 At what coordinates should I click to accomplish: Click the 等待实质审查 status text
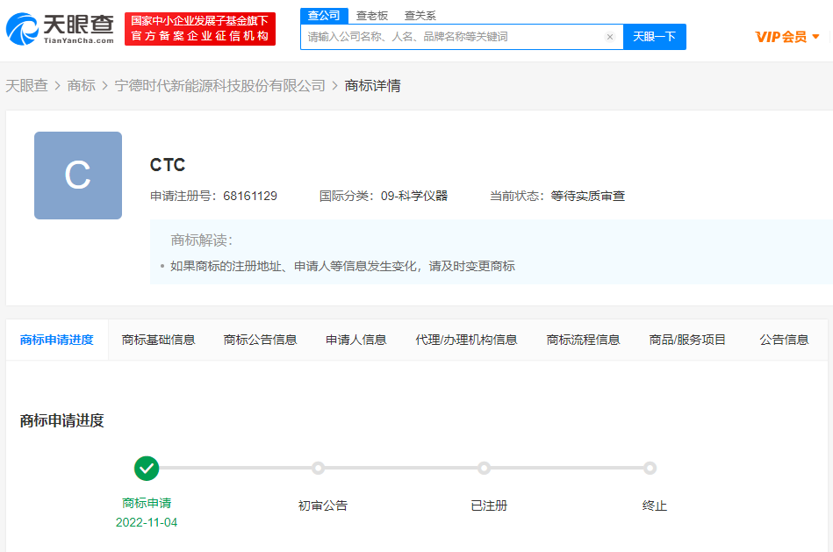point(587,196)
